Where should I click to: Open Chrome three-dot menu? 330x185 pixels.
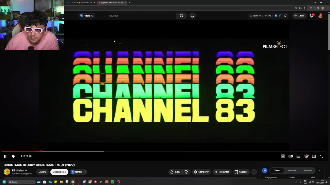(x=327, y=8)
